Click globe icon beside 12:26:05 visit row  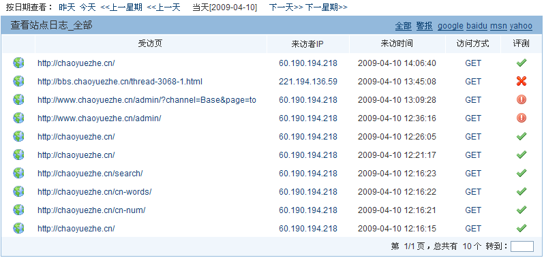coord(18,136)
